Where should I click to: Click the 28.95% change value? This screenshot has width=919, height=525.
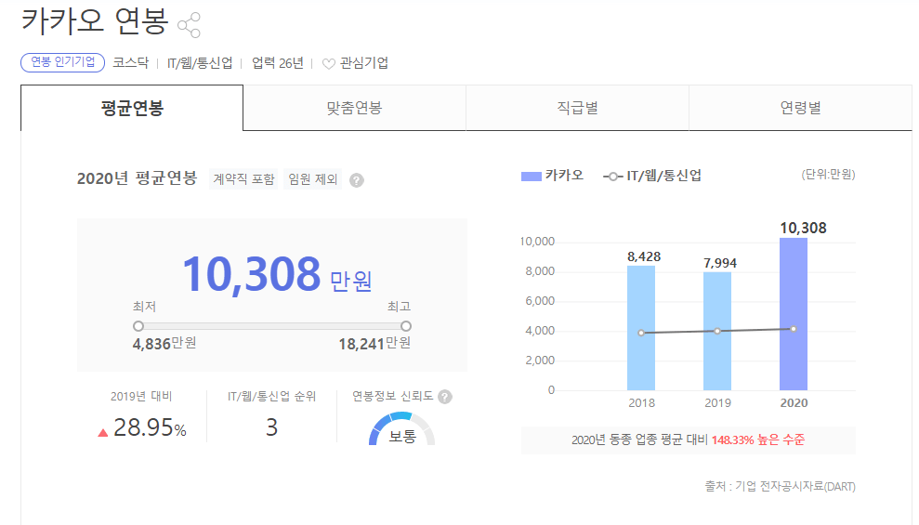coord(150,427)
